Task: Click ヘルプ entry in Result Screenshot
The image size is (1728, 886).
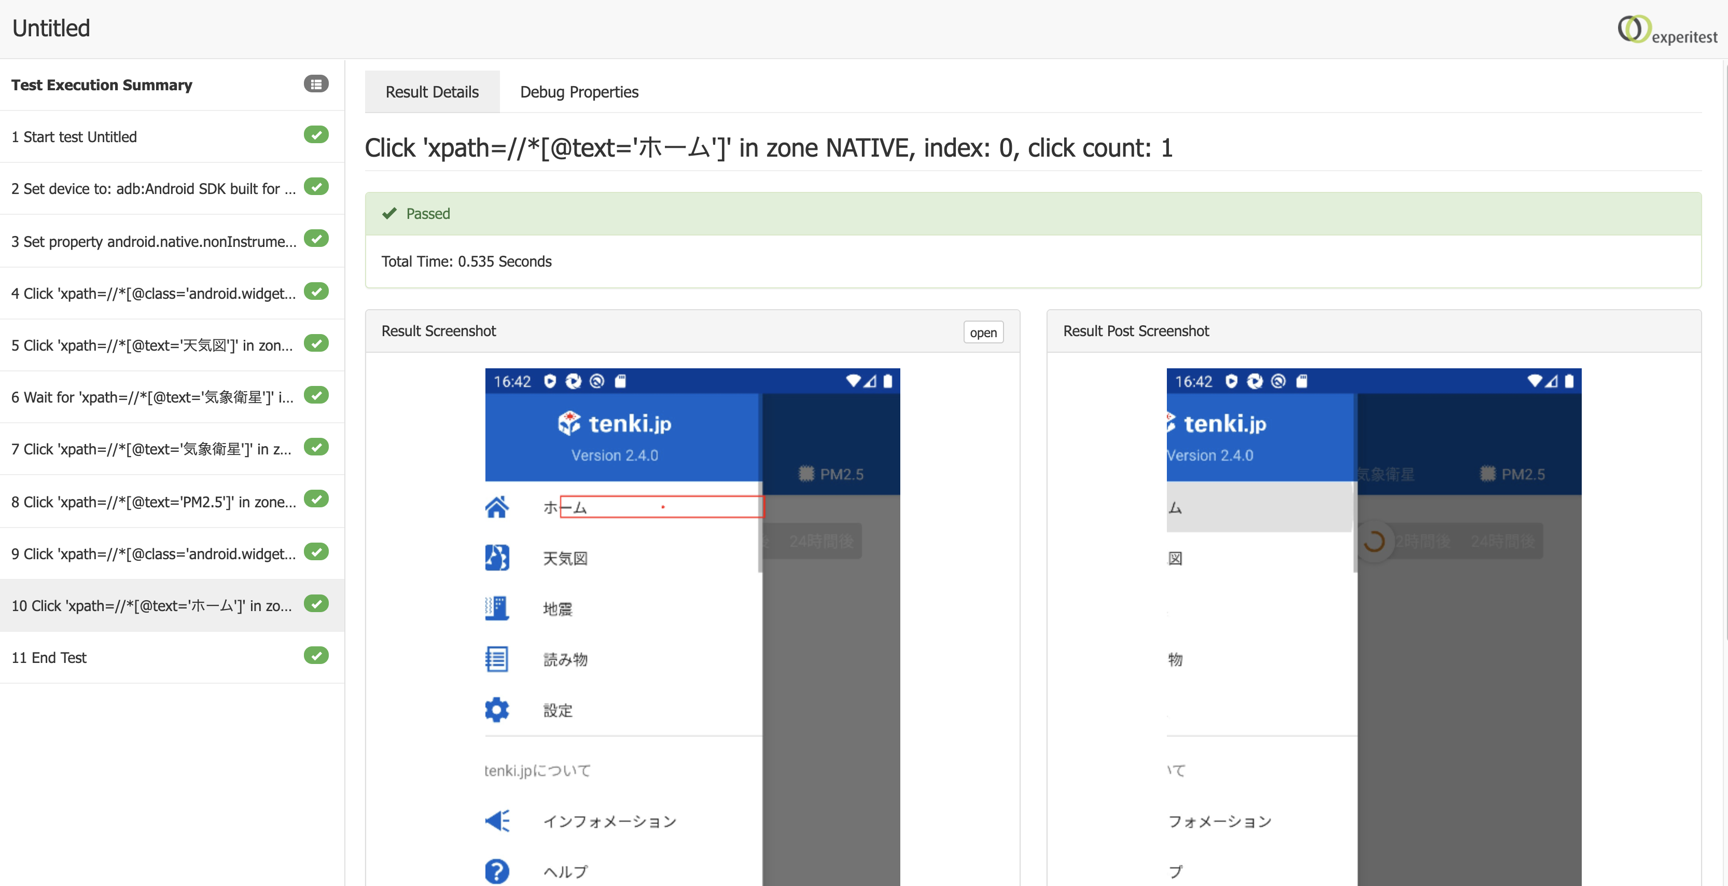Action: click(565, 872)
